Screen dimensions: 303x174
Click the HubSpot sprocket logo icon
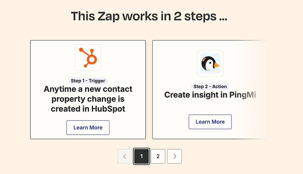click(88, 57)
